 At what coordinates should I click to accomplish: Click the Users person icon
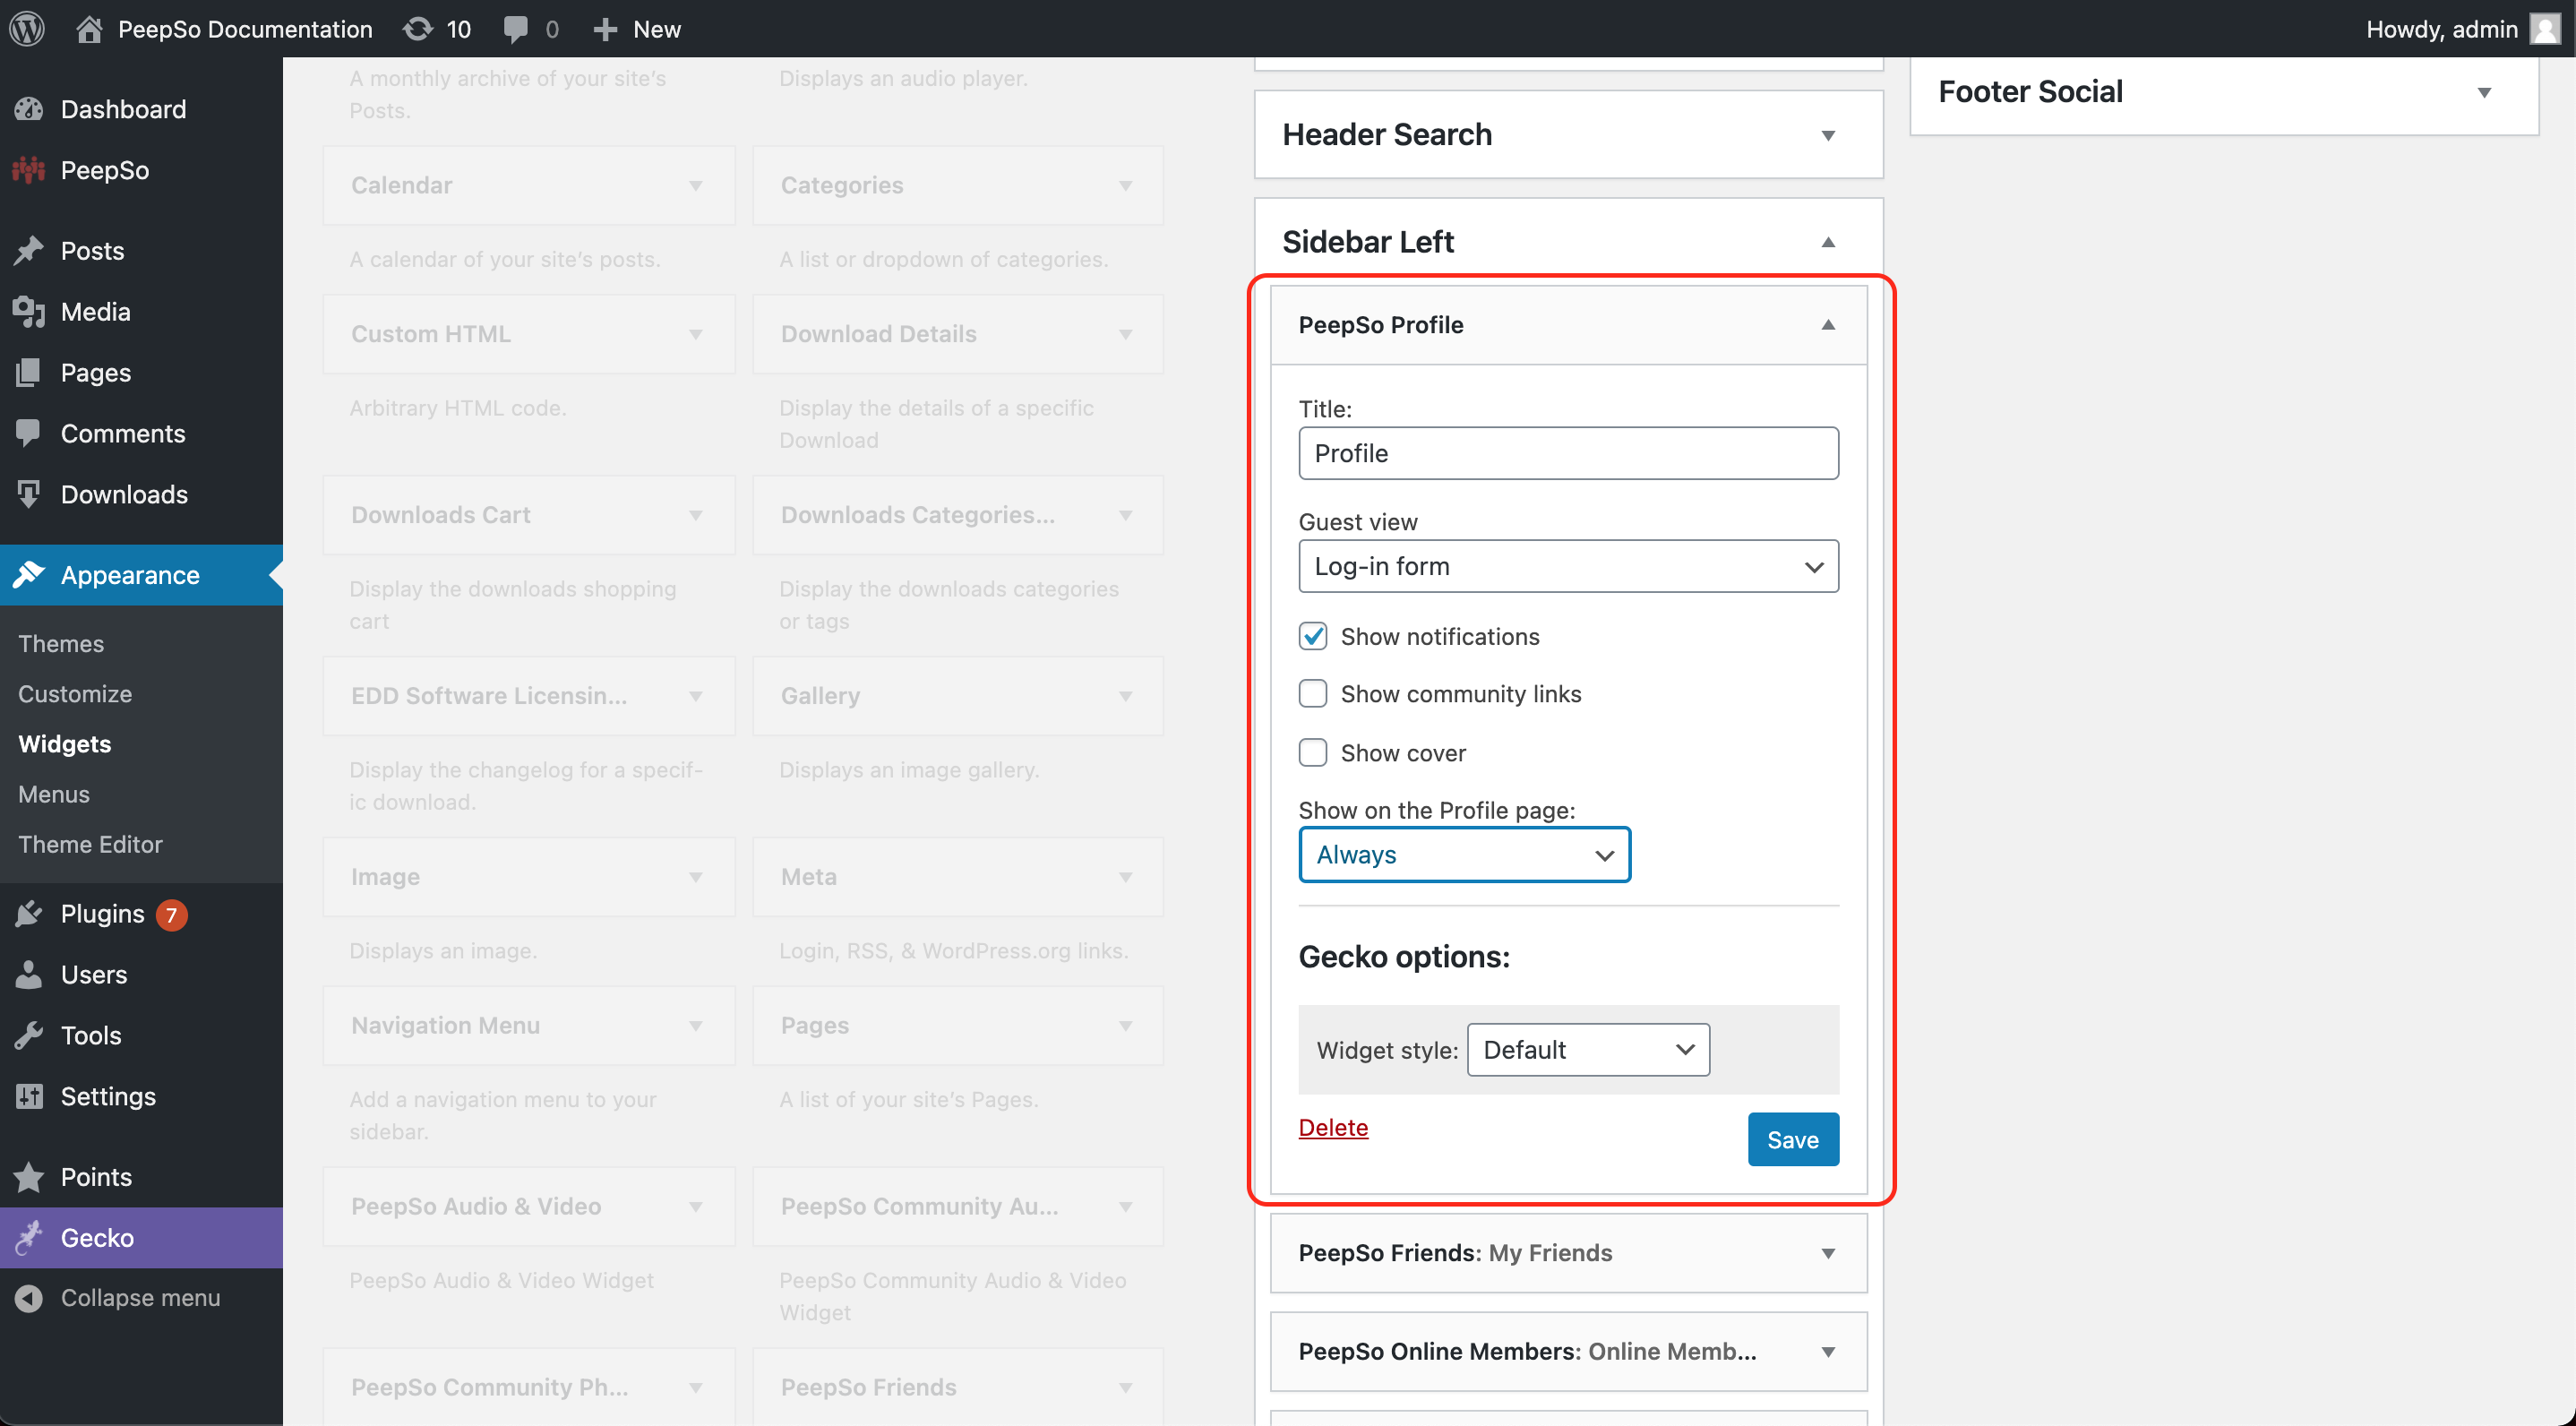pos(29,975)
